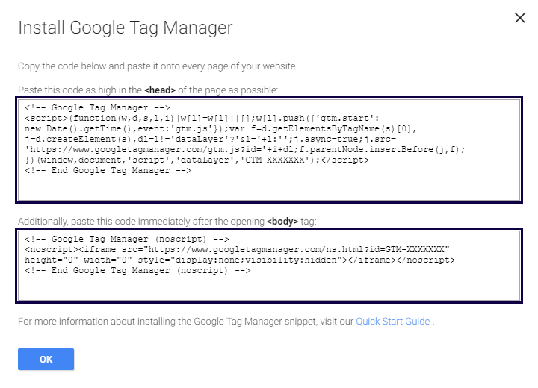Click the empty area below the head snippet code
The height and width of the screenshot is (388, 538).
[269, 188]
